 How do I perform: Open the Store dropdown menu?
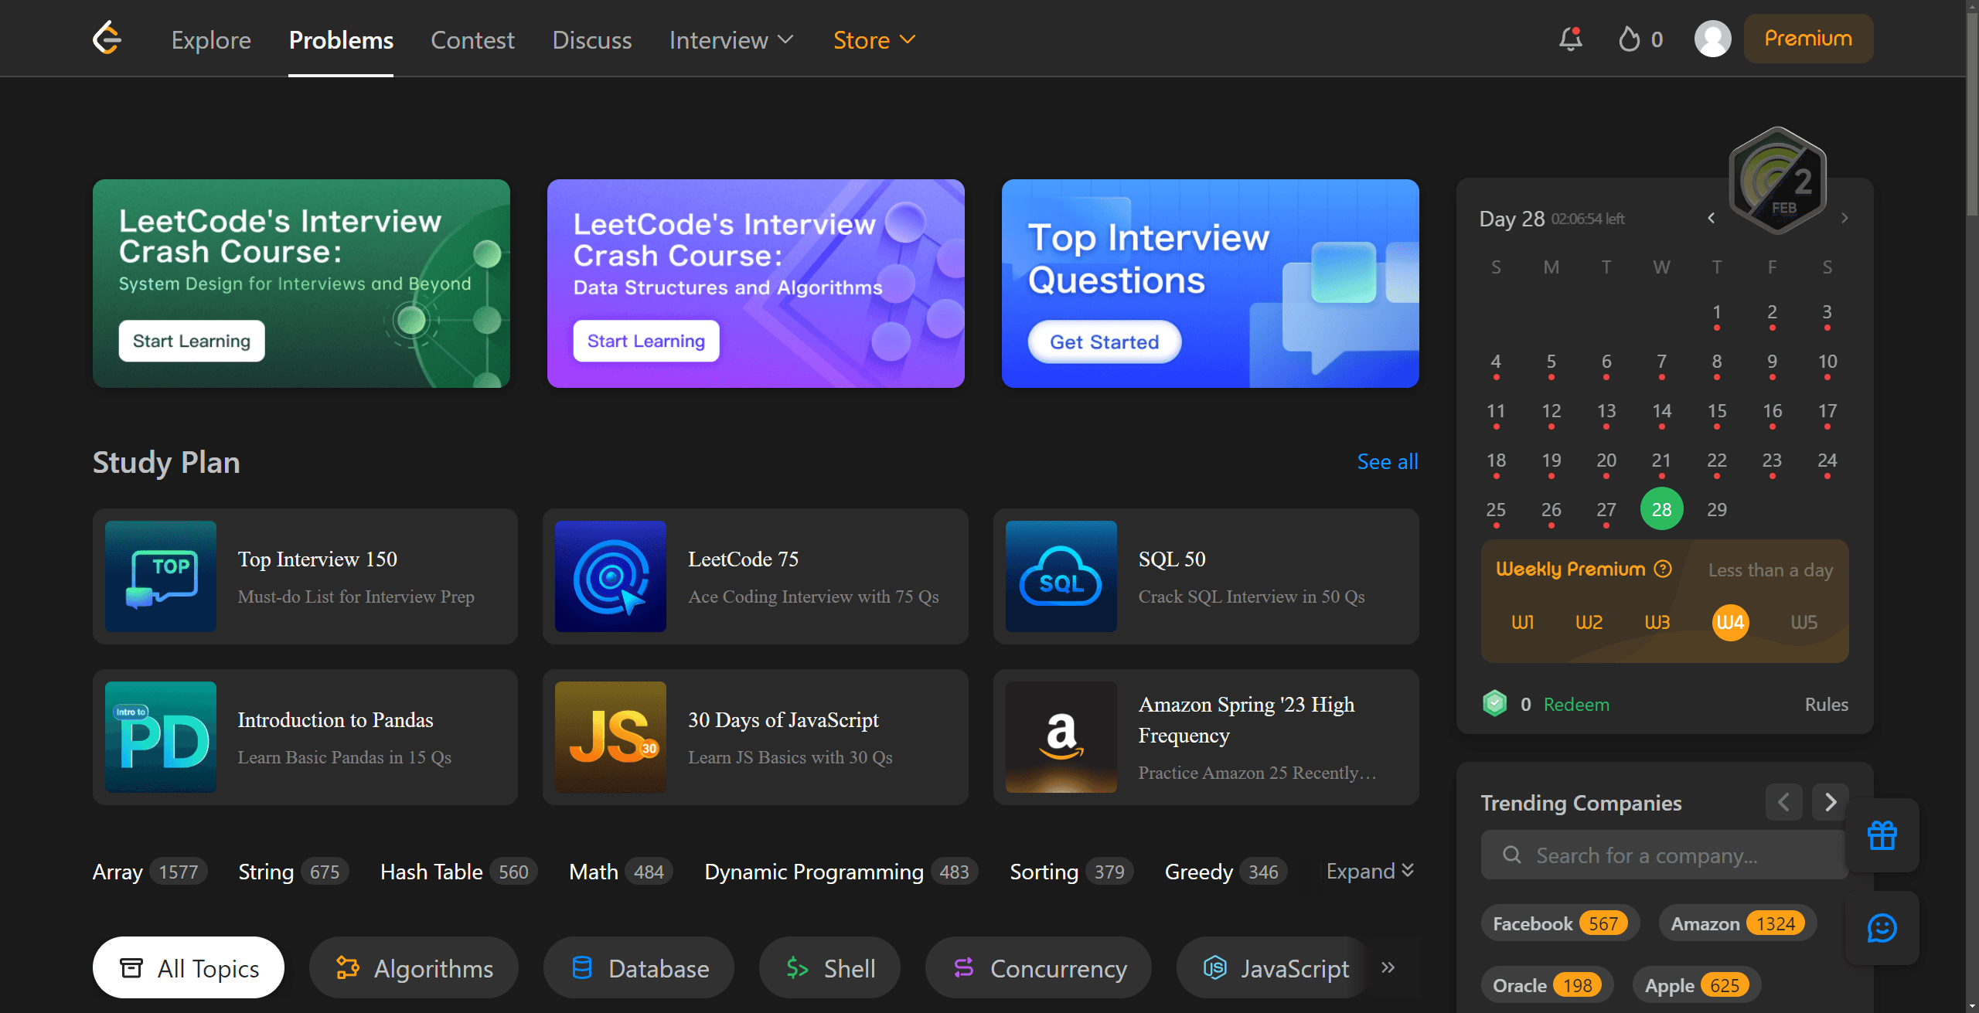(x=874, y=39)
